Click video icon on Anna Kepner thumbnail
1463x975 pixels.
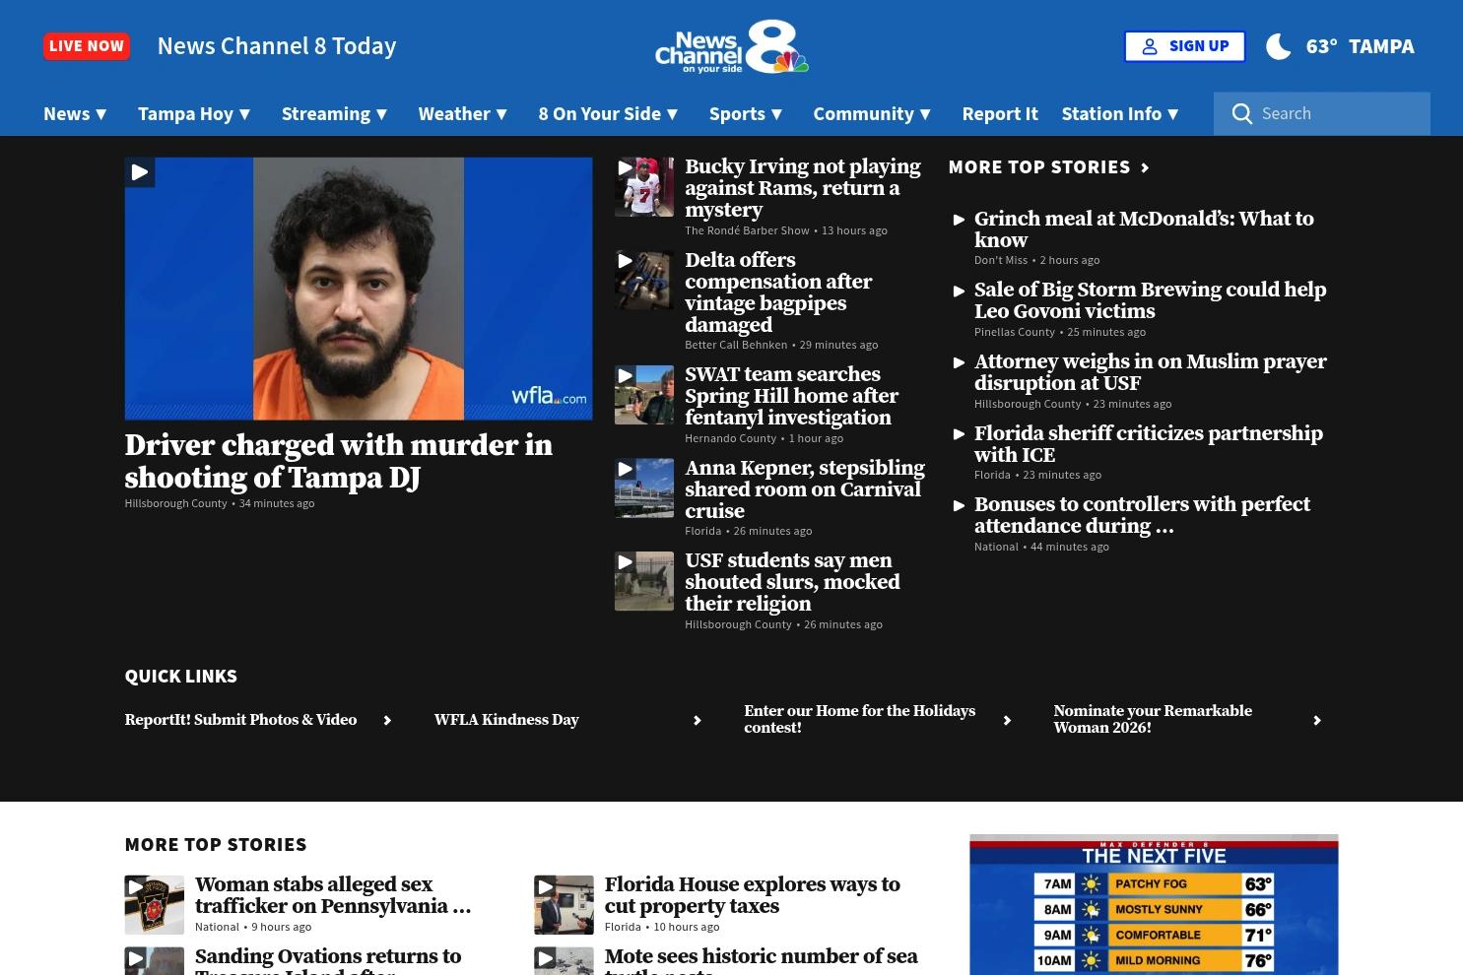coord(625,469)
